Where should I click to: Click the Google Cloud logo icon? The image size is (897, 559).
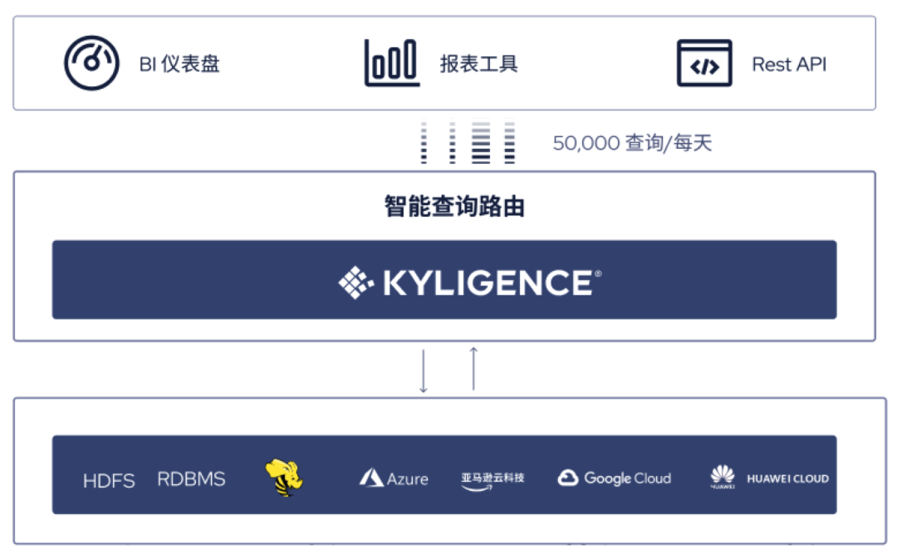[x=567, y=478]
